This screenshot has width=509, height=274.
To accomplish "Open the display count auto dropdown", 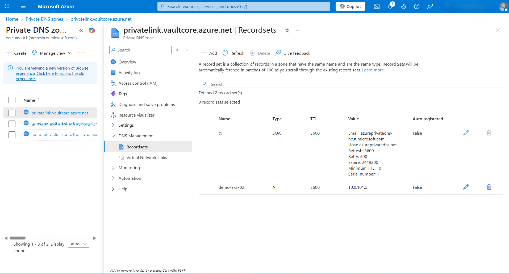I will [78, 244].
